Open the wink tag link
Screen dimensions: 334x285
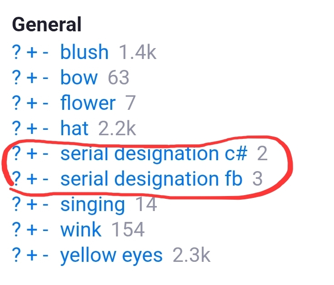80,230
